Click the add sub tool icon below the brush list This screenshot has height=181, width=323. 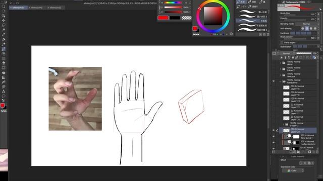click(x=260, y=35)
